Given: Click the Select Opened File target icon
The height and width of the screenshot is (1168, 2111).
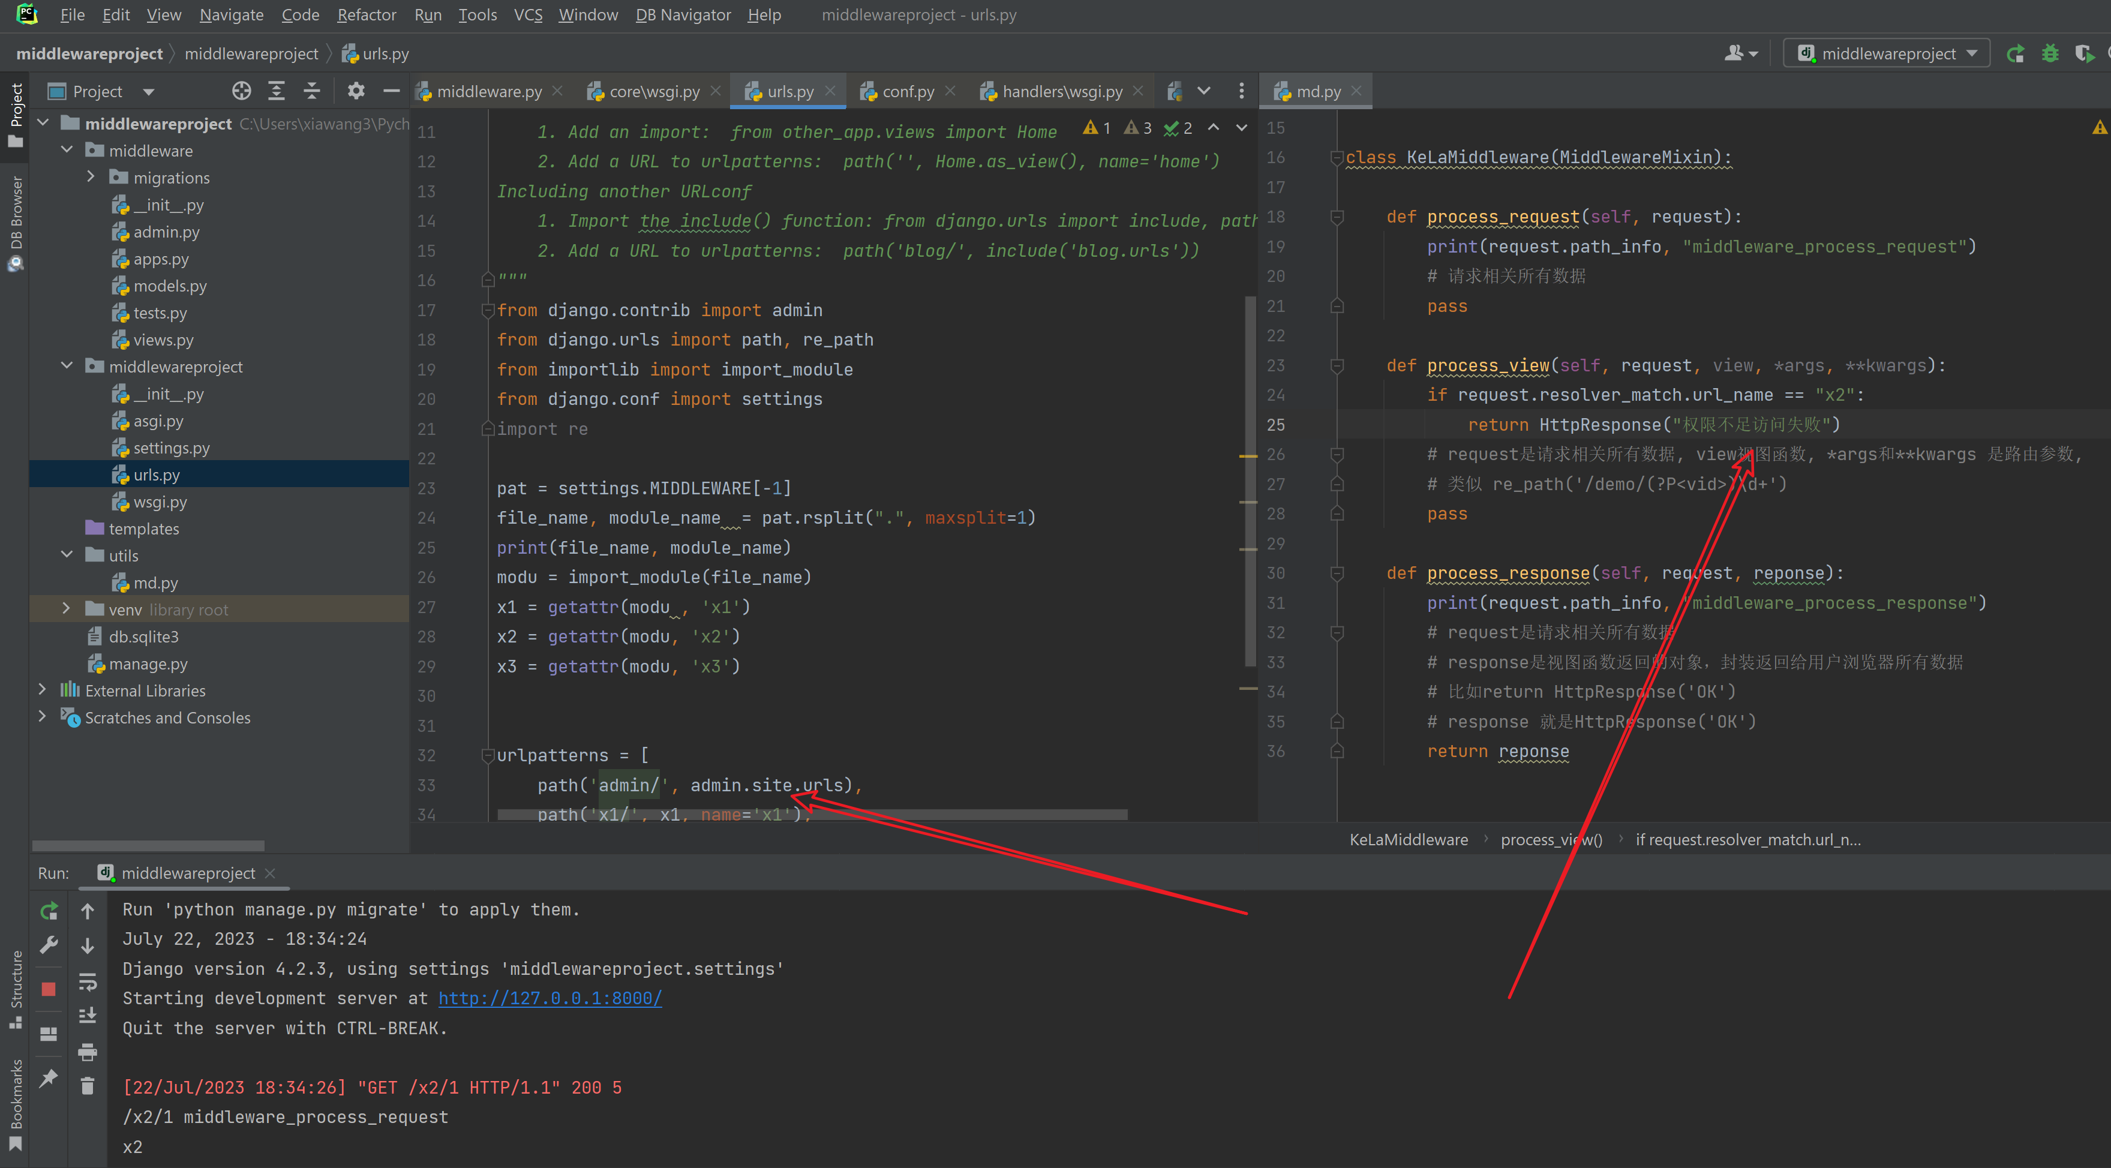Looking at the screenshot, I should [241, 91].
